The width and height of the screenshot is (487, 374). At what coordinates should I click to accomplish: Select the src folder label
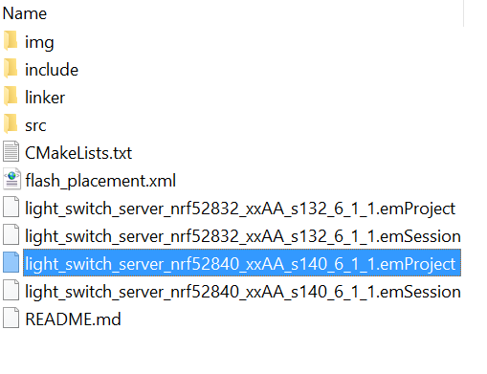pyautogui.click(x=35, y=125)
